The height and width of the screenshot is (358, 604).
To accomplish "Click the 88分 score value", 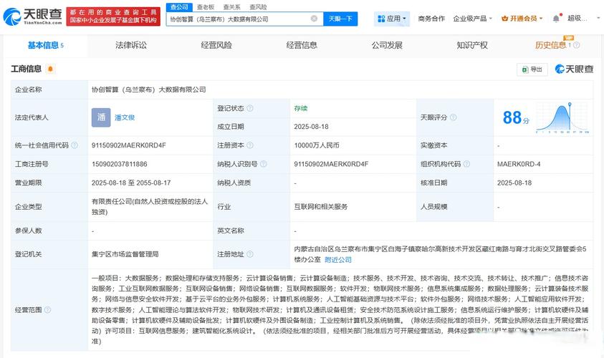I will coord(516,117).
